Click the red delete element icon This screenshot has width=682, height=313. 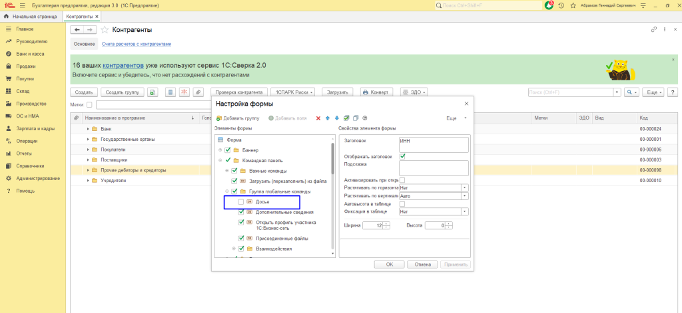point(318,118)
